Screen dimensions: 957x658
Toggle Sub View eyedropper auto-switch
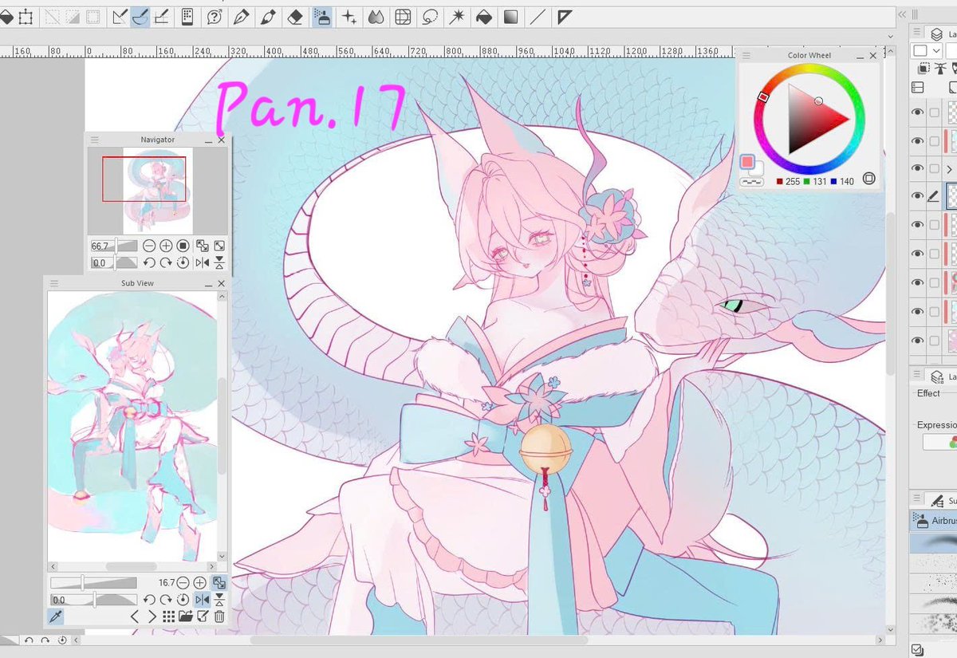56,616
